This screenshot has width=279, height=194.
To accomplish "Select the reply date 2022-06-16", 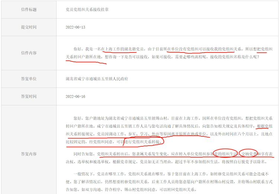I will click(76, 96).
